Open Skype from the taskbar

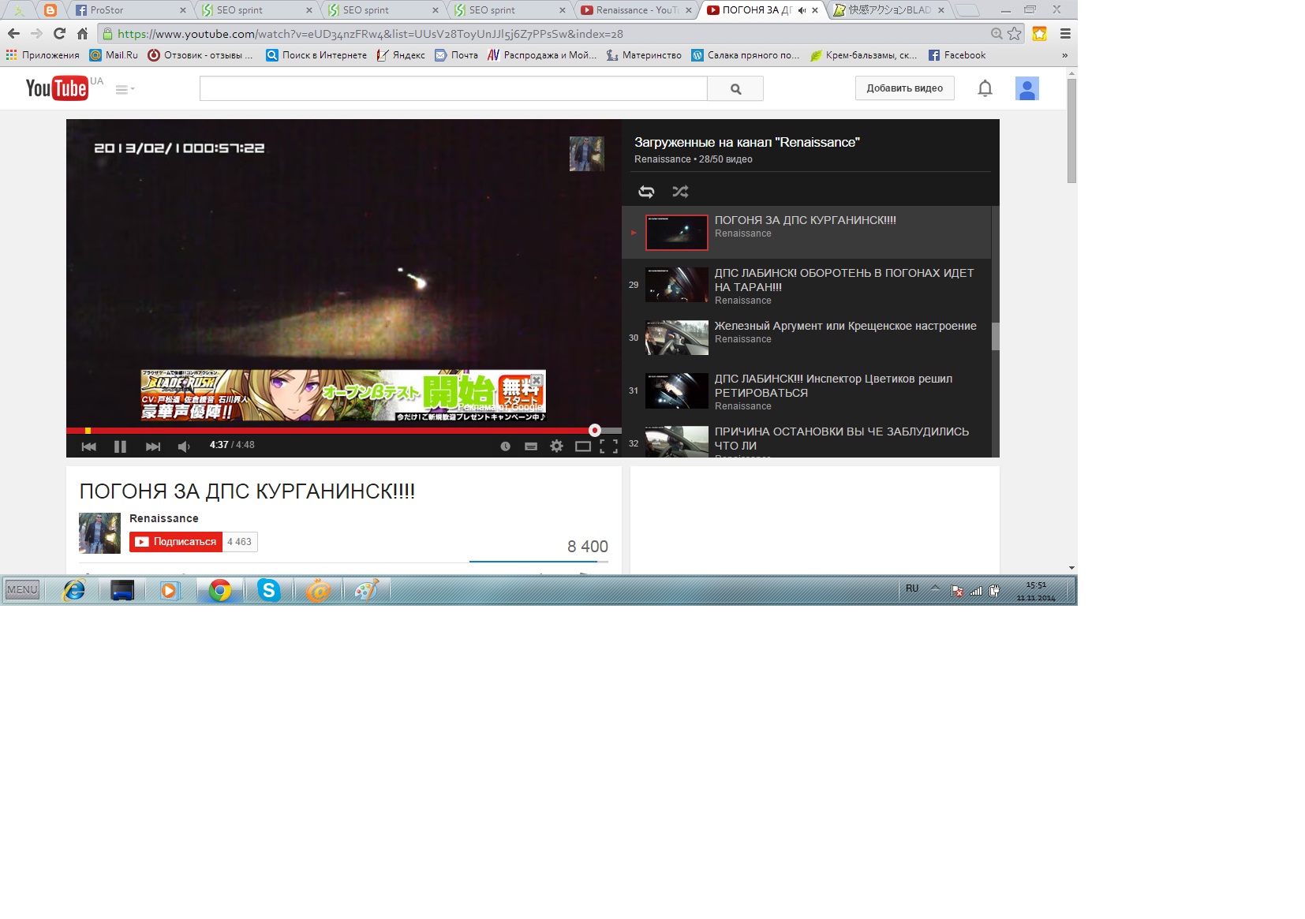pyautogui.click(x=268, y=590)
